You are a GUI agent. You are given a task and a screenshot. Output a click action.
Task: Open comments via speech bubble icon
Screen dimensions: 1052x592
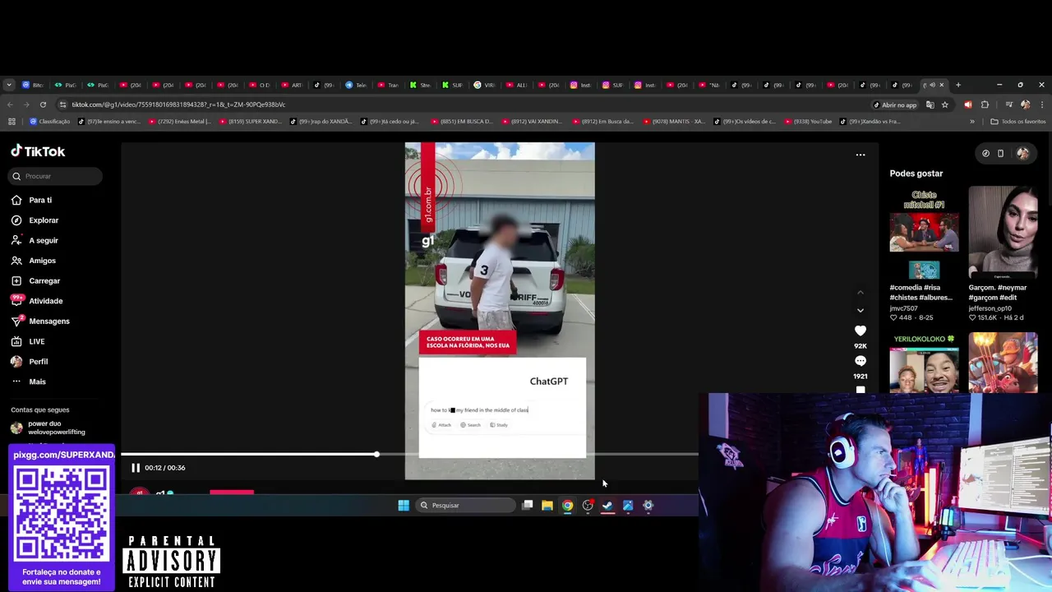click(x=861, y=361)
